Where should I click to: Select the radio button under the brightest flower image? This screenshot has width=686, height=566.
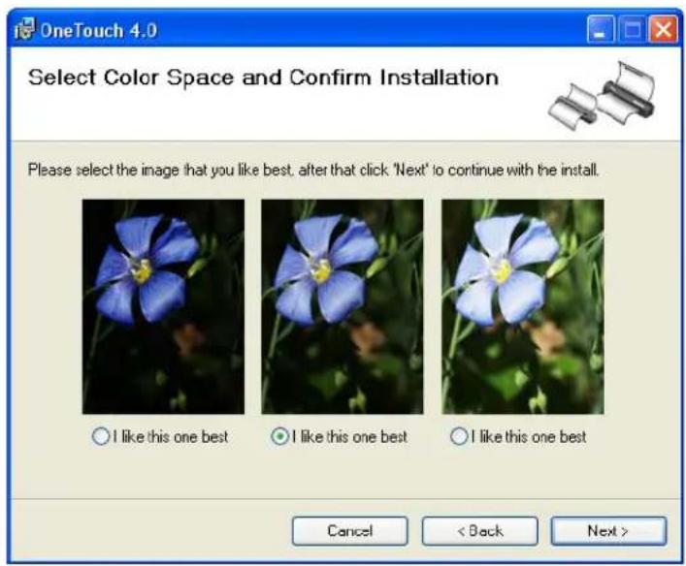point(459,436)
